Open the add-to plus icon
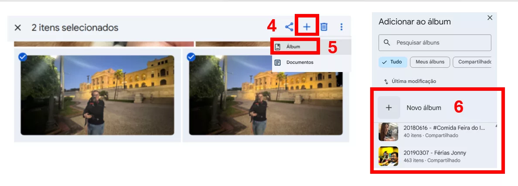Viewport: 518px width, 186px height. coord(307,27)
